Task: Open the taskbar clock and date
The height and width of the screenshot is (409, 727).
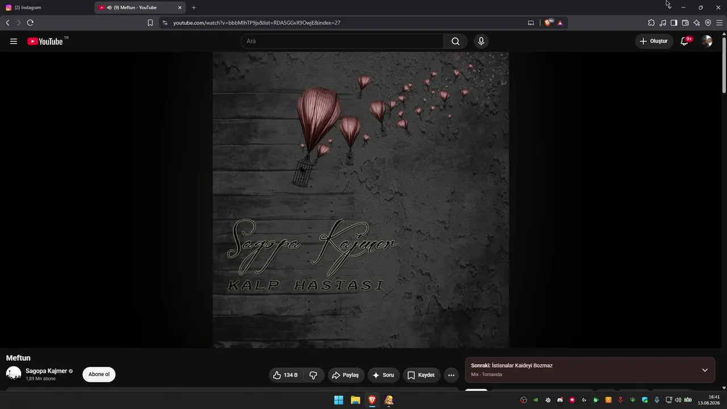Action: 710,400
